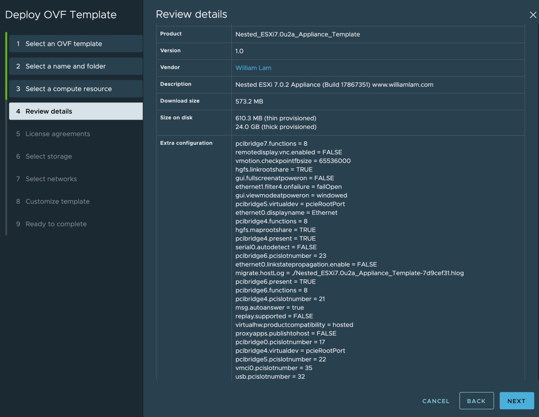Proceed by clicking the NEXT button
The width and height of the screenshot is (539, 417).
click(517, 400)
